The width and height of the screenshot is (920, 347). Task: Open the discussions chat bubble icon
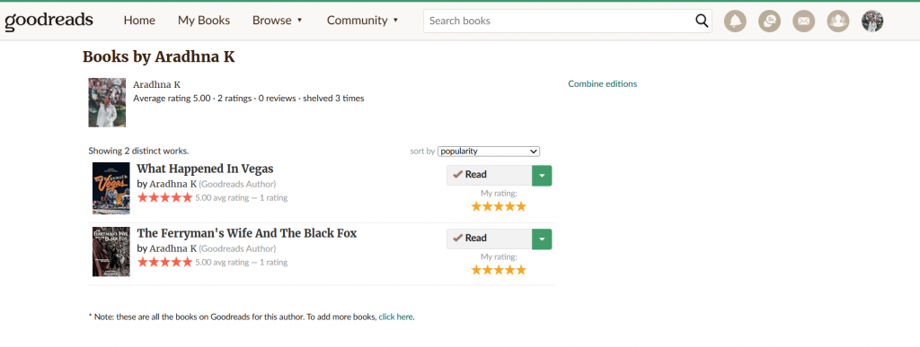769,21
